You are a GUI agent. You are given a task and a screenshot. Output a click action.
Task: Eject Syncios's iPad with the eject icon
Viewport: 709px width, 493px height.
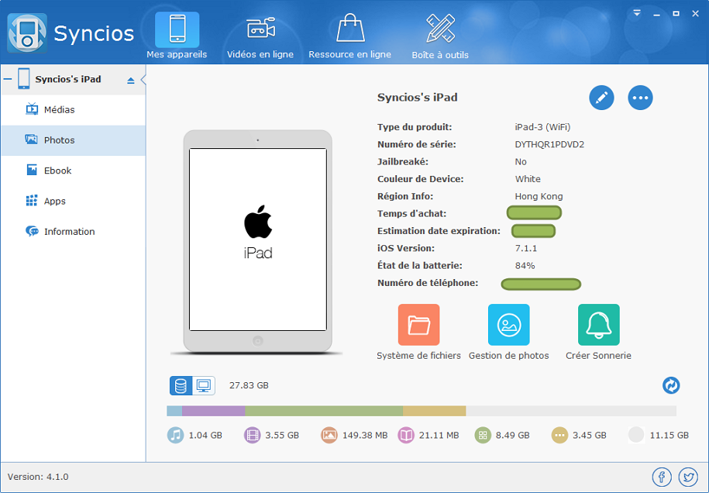click(x=131, y=81)
